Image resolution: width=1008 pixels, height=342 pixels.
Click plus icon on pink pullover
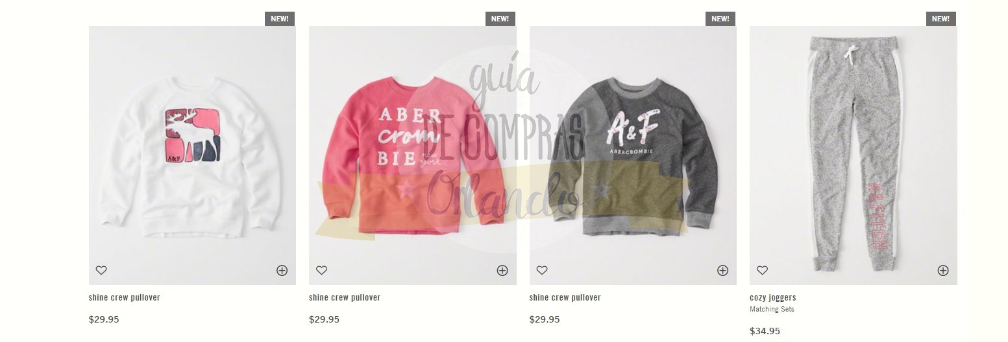click(x=502, y=271)
